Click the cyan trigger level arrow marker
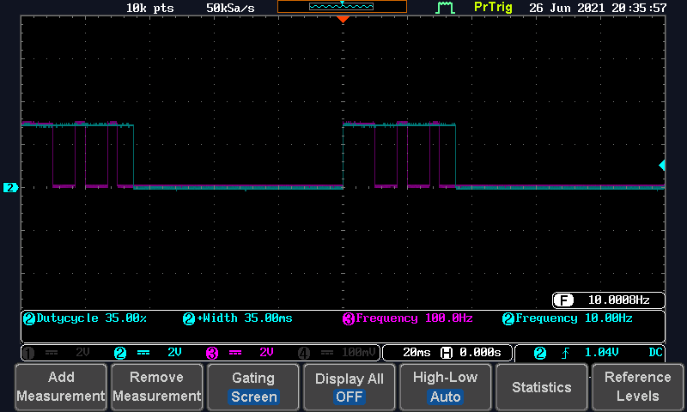This screenshot has height=412, width=687. tap(662, 165)
